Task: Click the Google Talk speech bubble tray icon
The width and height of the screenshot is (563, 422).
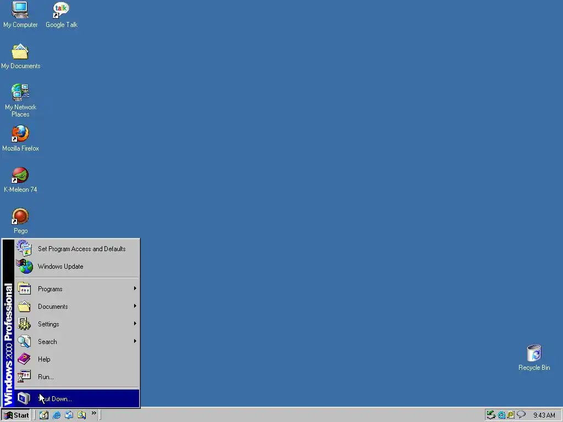Action: [x=521, y=415]
